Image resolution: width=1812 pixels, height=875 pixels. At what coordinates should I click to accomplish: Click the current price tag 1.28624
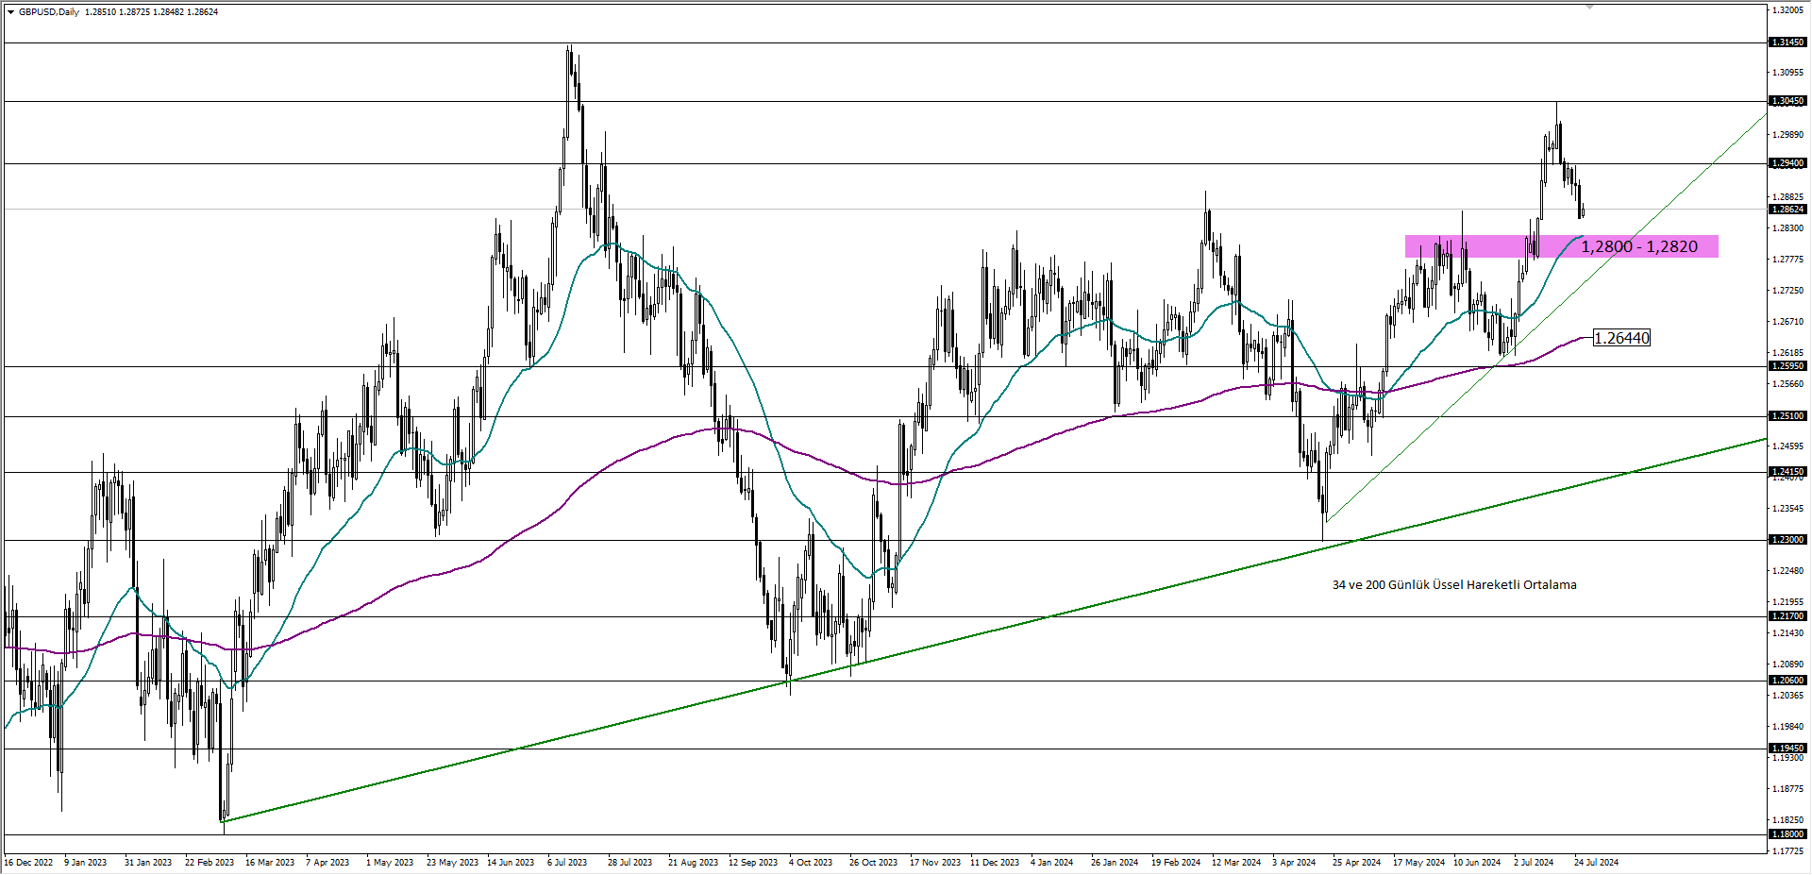(1787, 210)
